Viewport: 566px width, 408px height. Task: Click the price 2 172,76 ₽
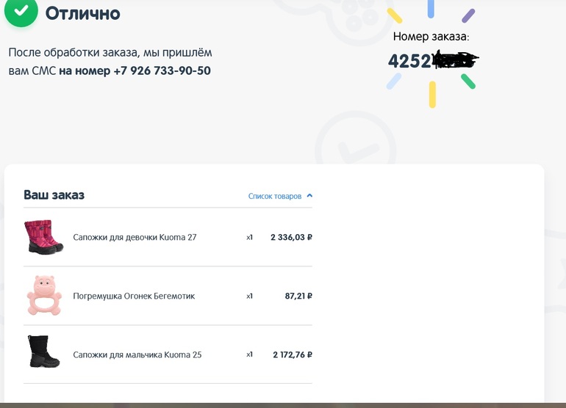tap(292, 355)
